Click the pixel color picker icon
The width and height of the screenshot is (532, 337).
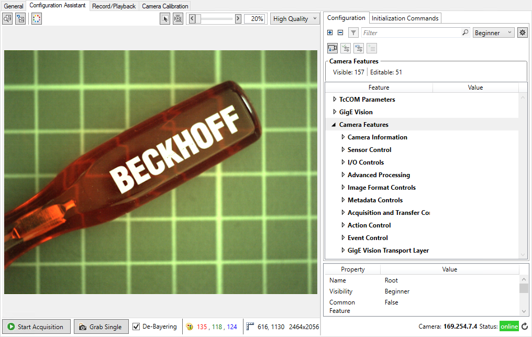pyautogui.click(x=190, y=327)
